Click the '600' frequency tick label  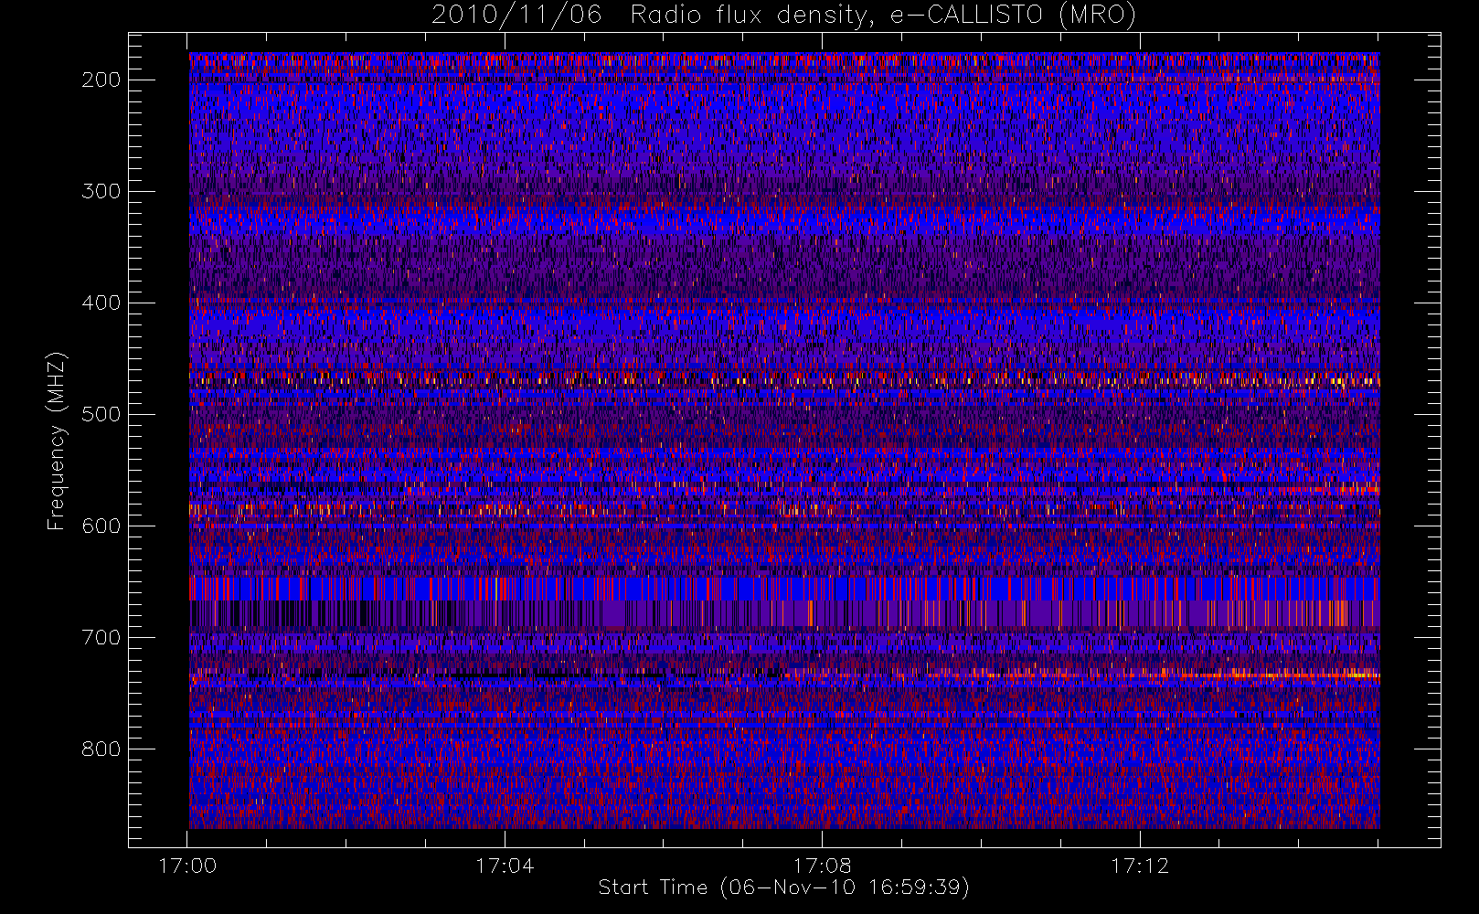[101, 526]
